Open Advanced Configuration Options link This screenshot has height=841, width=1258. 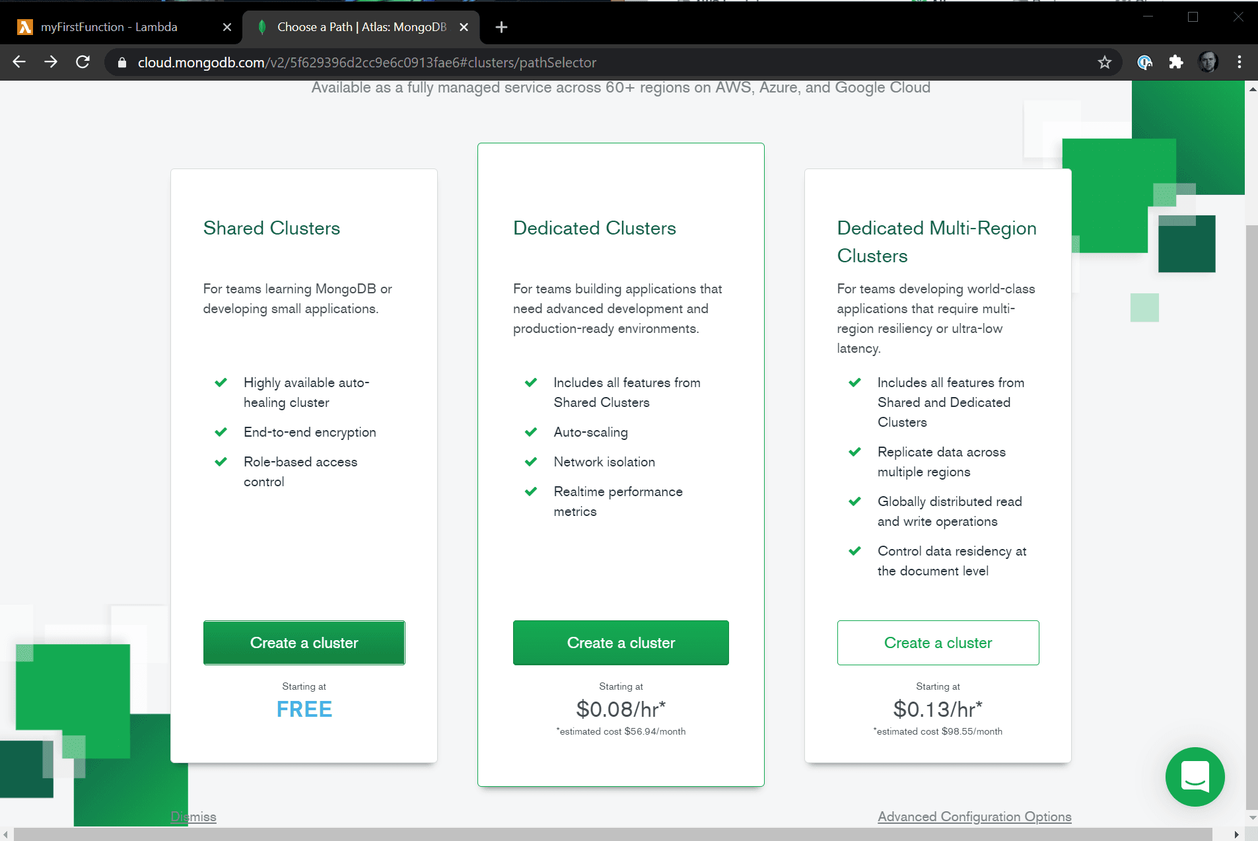click(974, 817)
